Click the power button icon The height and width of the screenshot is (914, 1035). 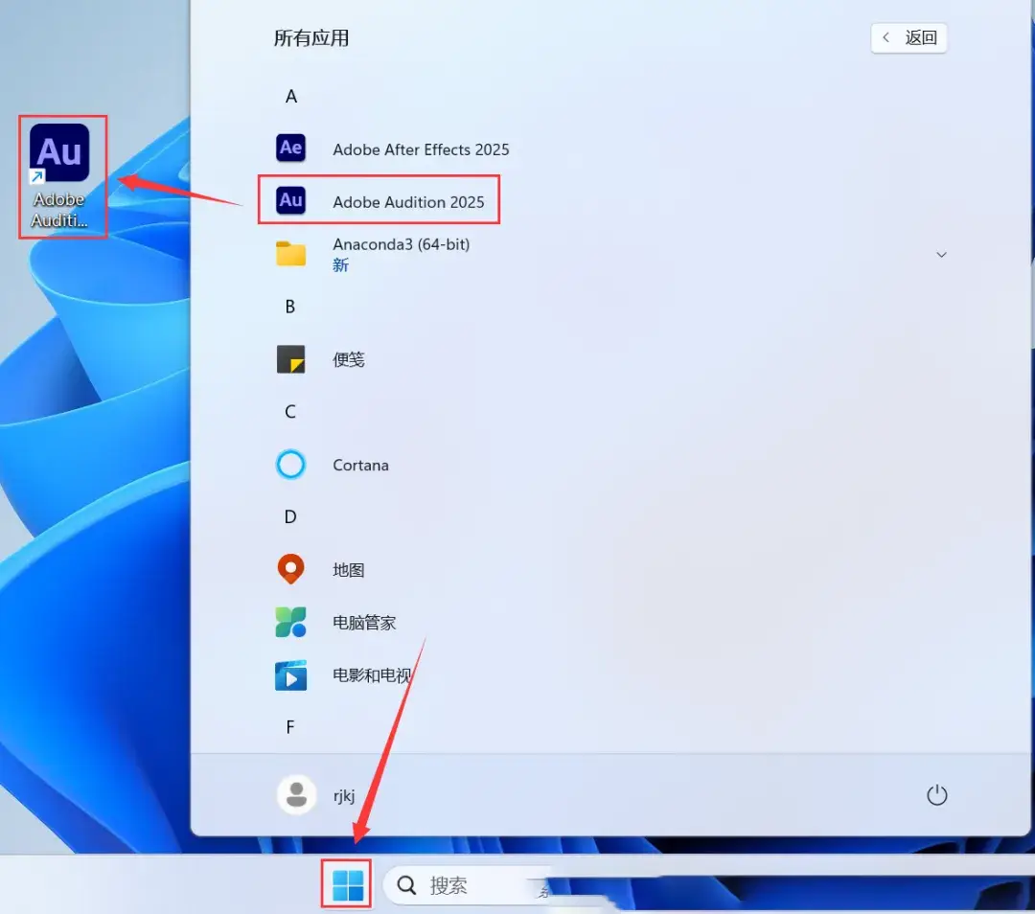point(936,795)
